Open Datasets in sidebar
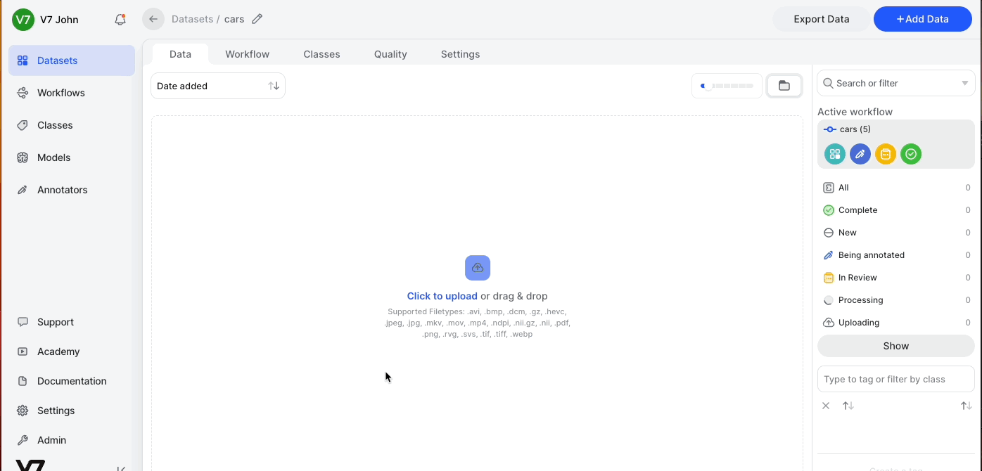The width and height of the screenshot is (982, 471). click(x=72, y=60)
